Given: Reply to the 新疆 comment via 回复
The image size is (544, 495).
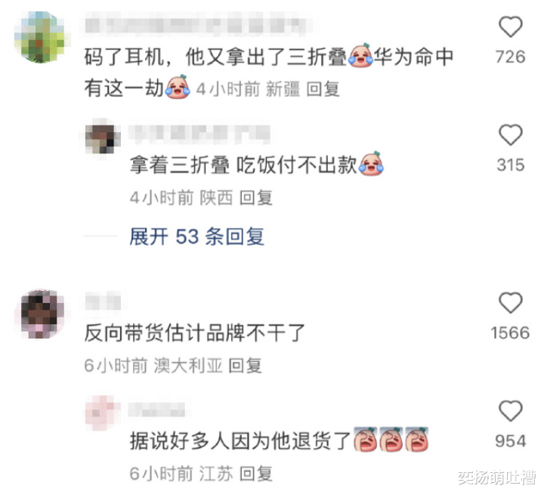Looking at the screenshot, I should point(323,89).
